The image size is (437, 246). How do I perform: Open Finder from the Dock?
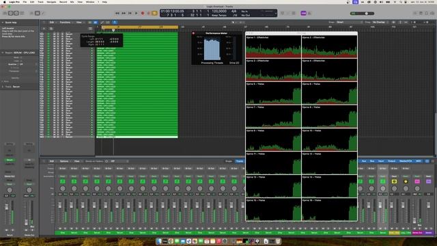(x=159, y=241)
